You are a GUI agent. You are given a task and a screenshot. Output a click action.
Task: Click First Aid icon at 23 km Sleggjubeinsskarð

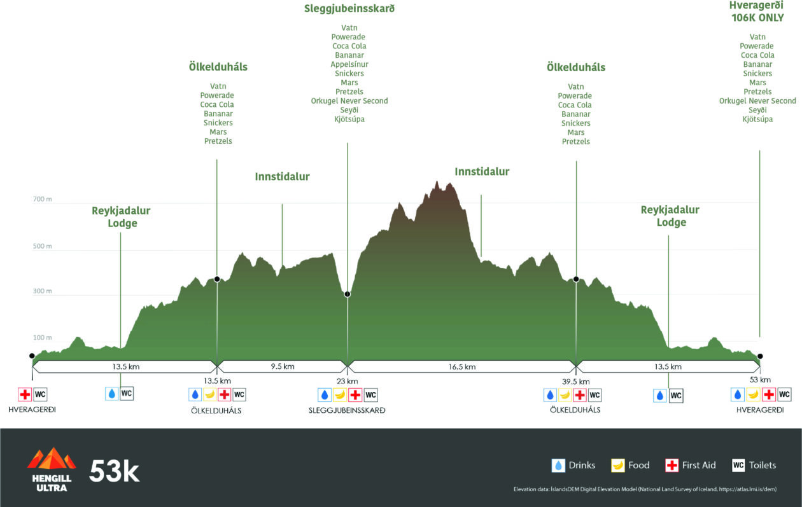(x=355, y=396)
